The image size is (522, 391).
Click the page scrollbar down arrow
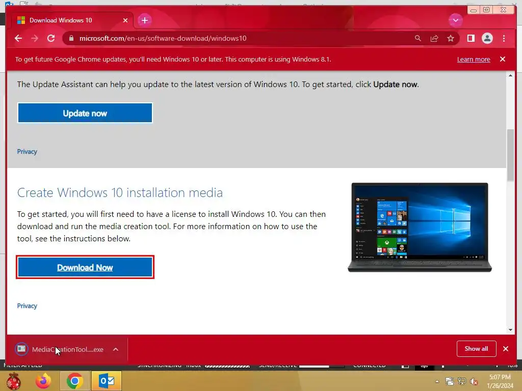tap(510, 330)
